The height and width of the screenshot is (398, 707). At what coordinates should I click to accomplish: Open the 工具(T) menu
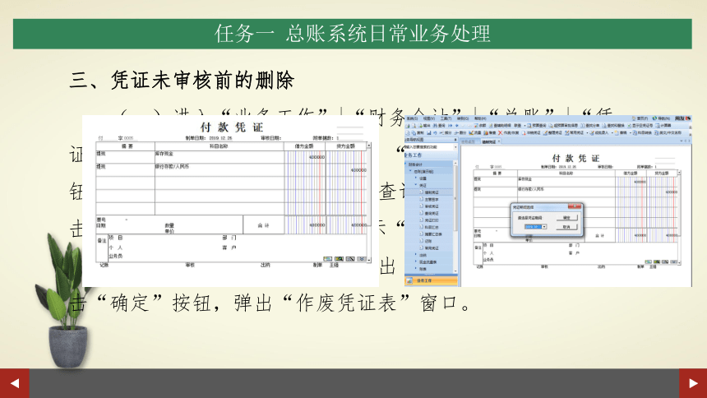pyautogui.click(x=446, y=118)
